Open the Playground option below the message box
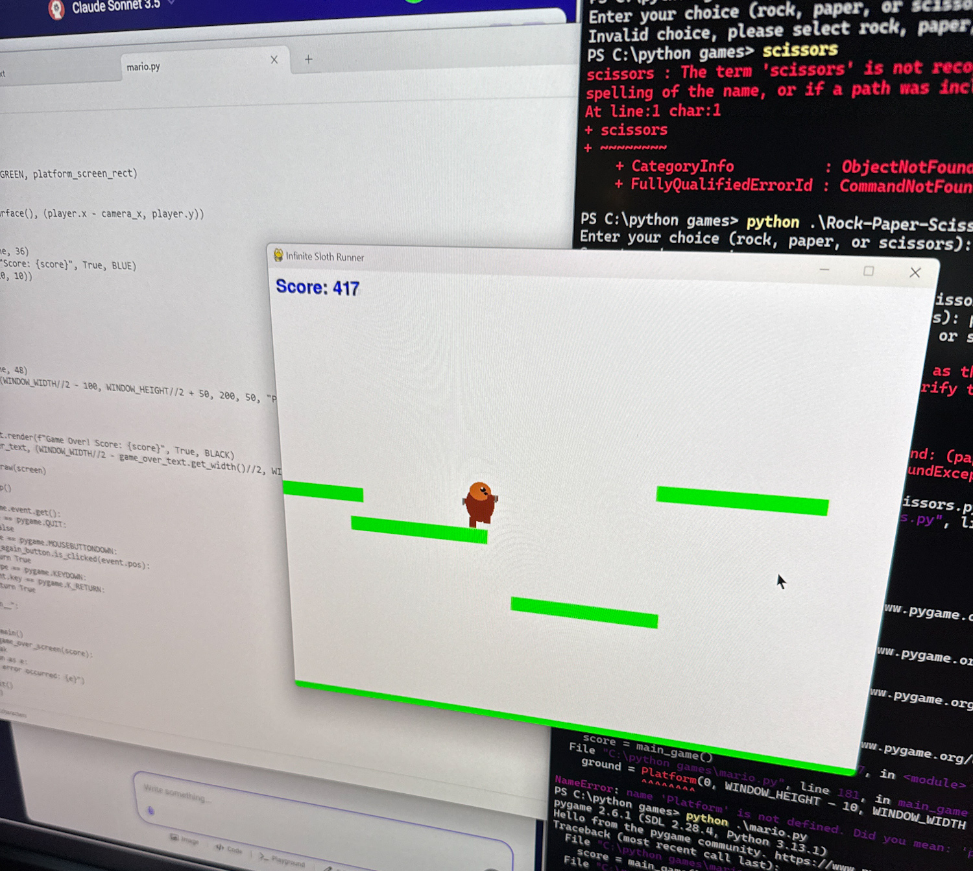 (282, 859)
